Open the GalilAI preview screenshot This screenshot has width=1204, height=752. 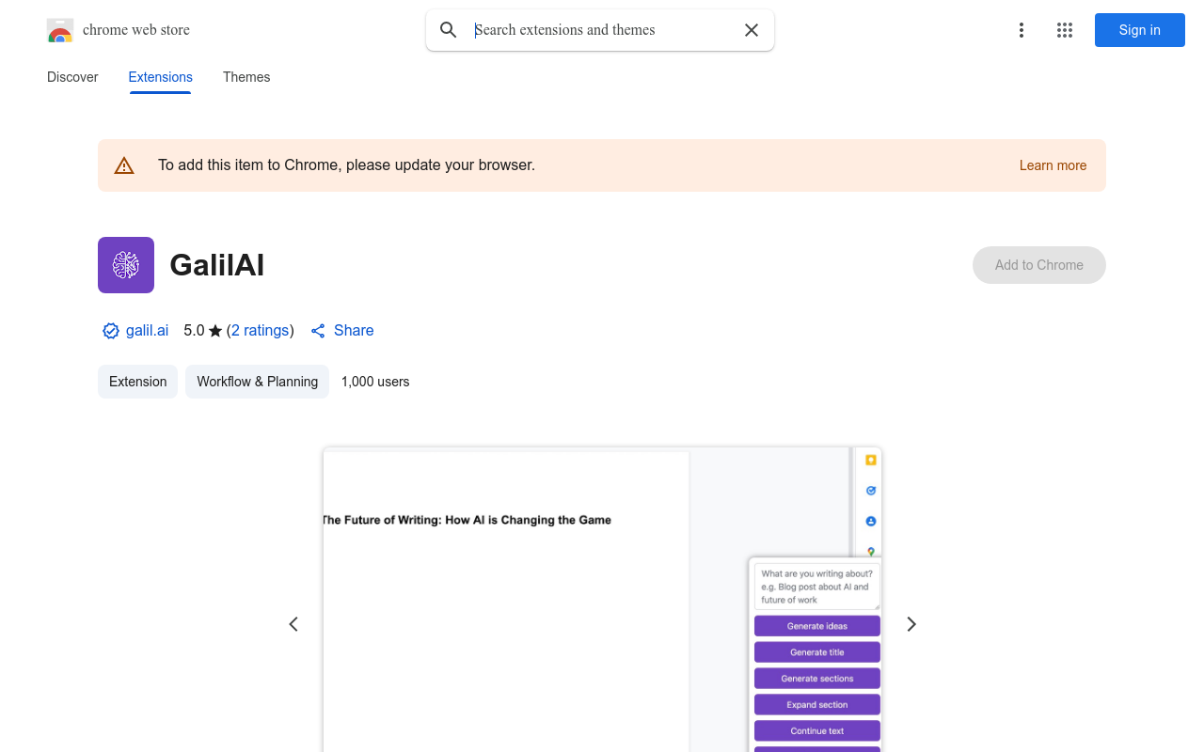tap(602, 600)
